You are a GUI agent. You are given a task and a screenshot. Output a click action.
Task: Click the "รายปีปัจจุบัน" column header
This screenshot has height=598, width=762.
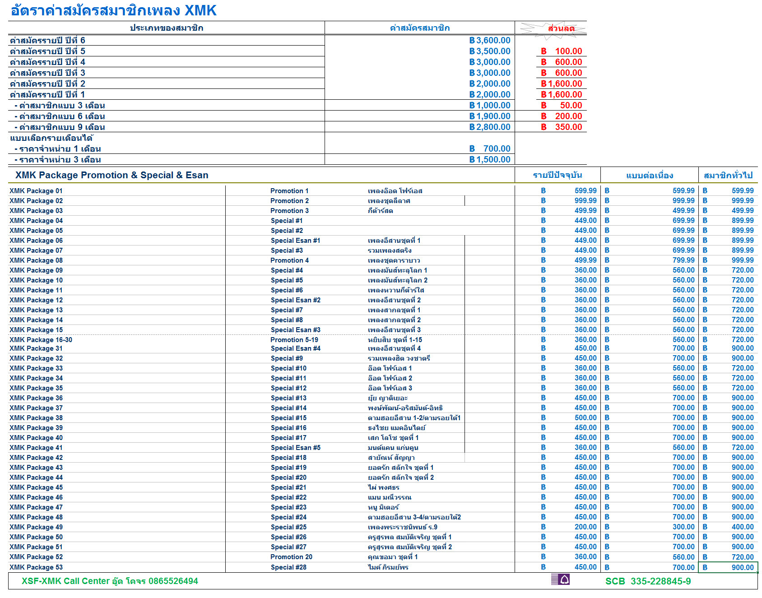[x=558, y=175]
